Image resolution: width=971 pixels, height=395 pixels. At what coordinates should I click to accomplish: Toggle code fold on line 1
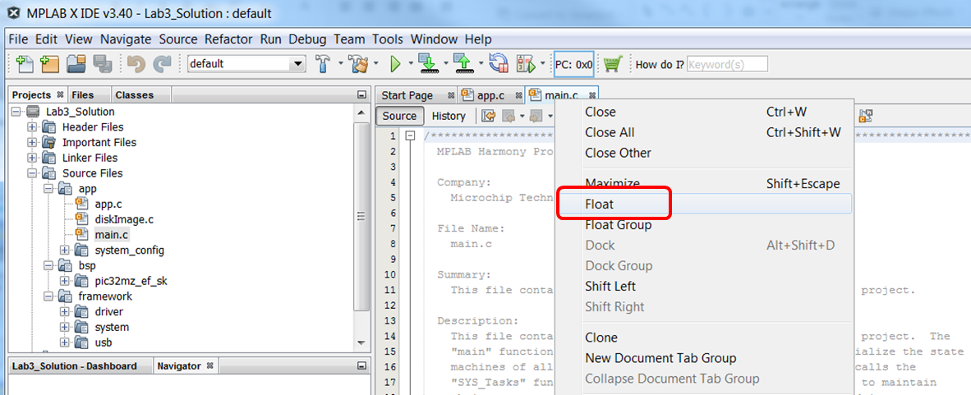click(x=410, y=136)
